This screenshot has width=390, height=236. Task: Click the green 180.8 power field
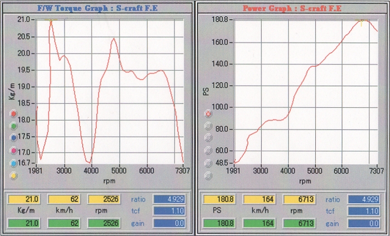219,223
